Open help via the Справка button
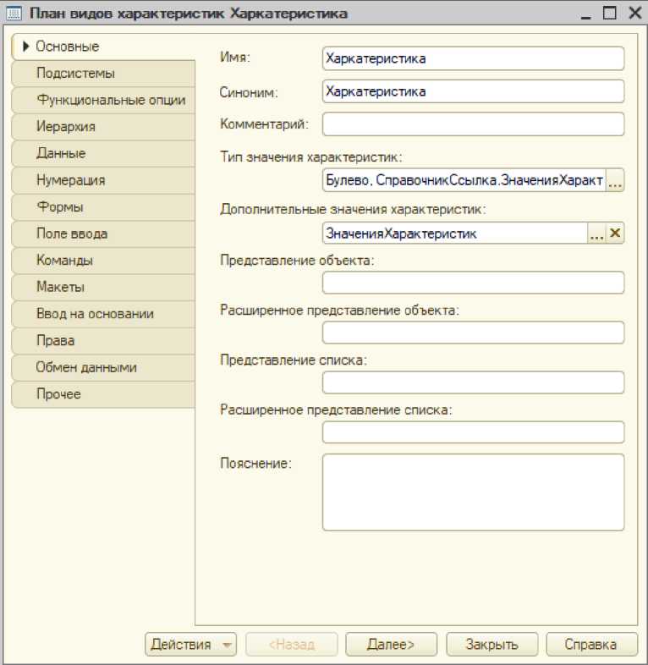This screenshot has height=665, width=648. click(x=591, y=645)
